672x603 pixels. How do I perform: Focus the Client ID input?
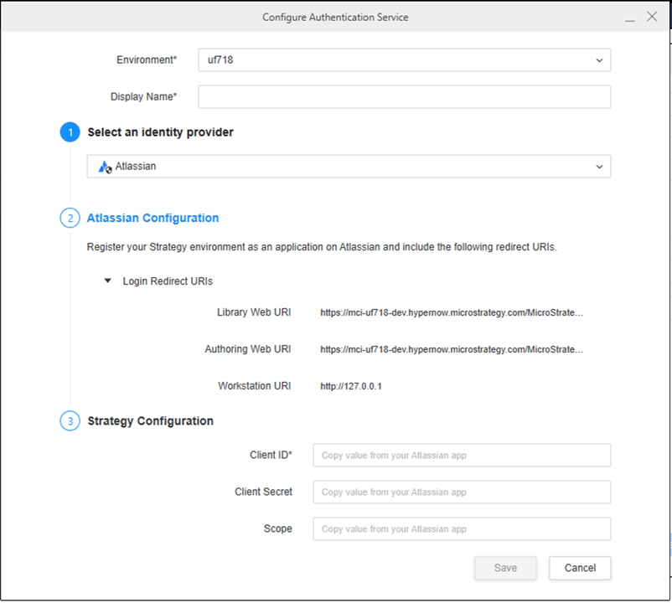(x=461, y=456)
